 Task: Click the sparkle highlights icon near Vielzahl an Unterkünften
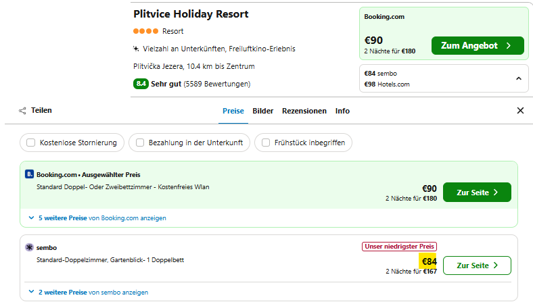(136, 49)
